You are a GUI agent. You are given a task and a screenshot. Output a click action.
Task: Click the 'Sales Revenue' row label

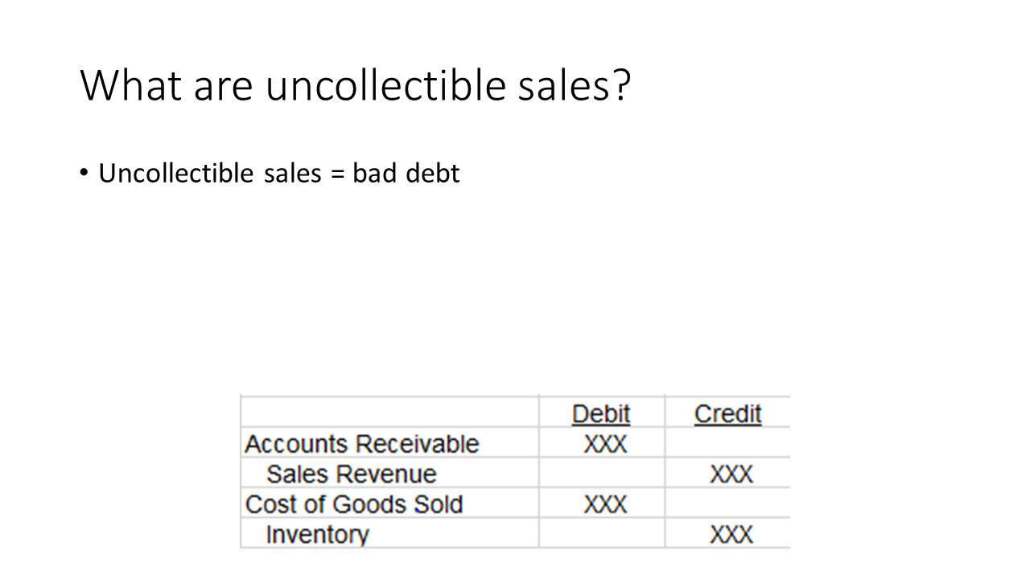click(351, 474)
